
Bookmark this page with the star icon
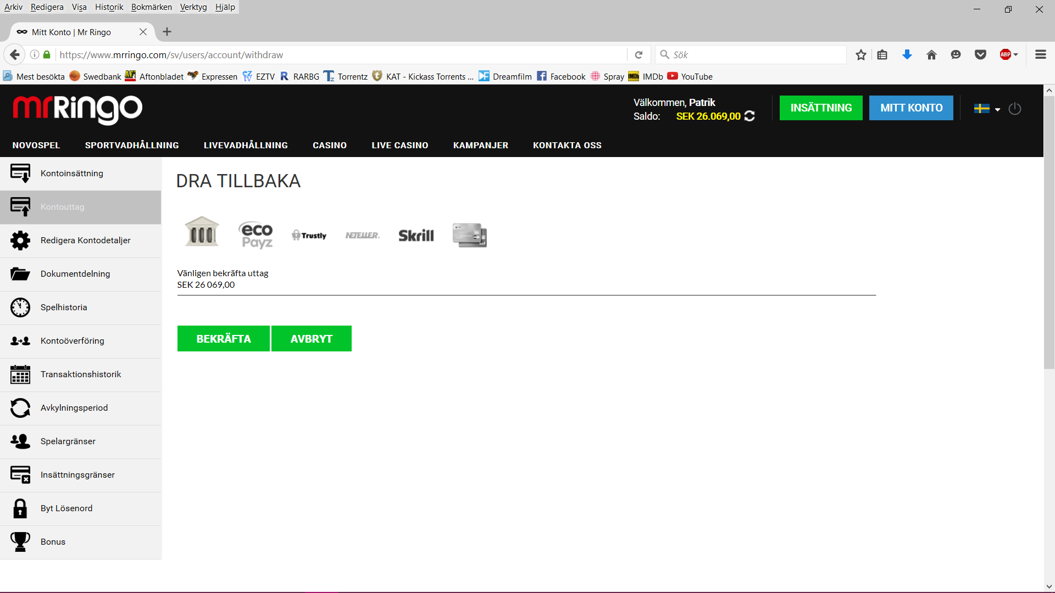pos(861,55)
